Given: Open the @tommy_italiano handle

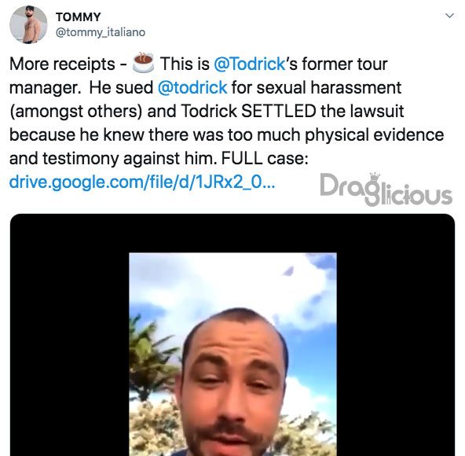Looking at the screenshot, I should (101, 32).
